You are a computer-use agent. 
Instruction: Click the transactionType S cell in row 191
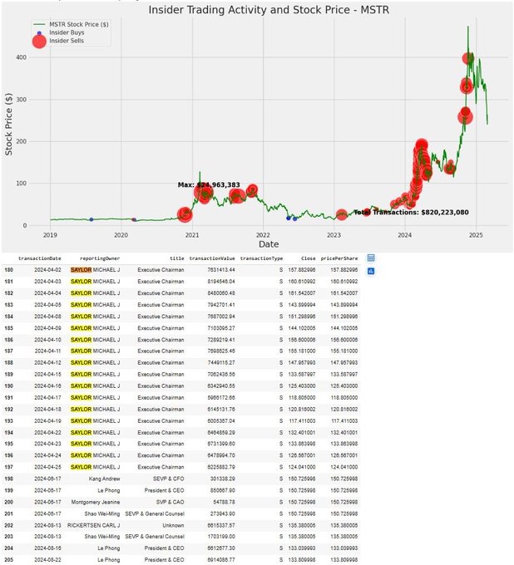[281, 398]
